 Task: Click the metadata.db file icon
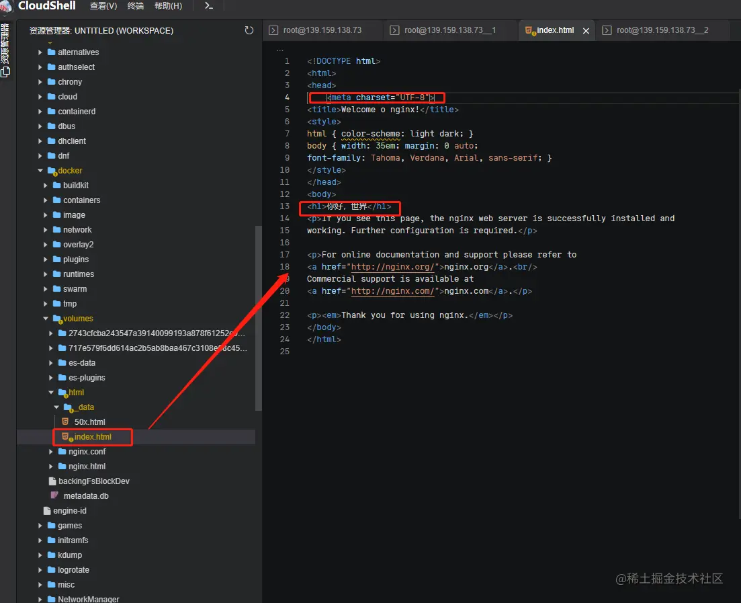coord(54,495)
